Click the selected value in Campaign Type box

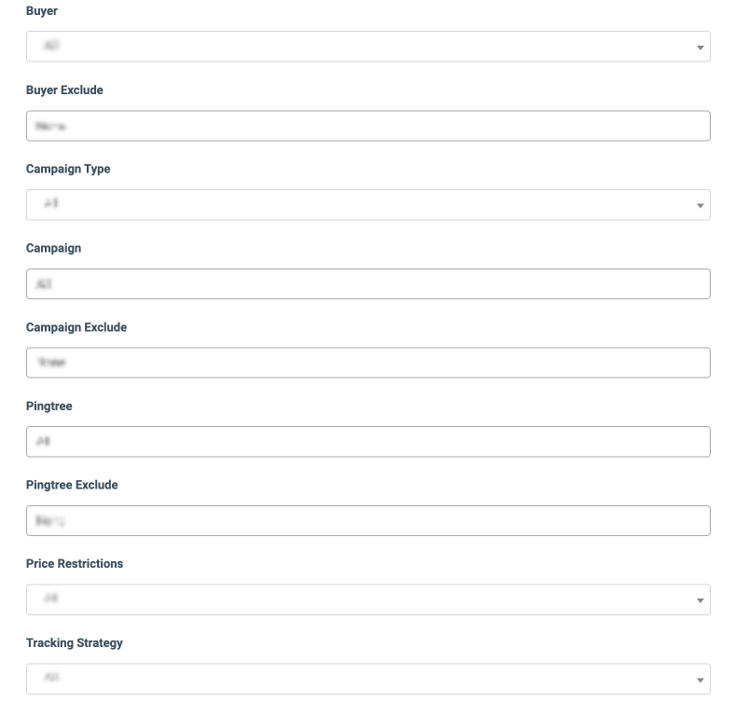click(52, 205)
